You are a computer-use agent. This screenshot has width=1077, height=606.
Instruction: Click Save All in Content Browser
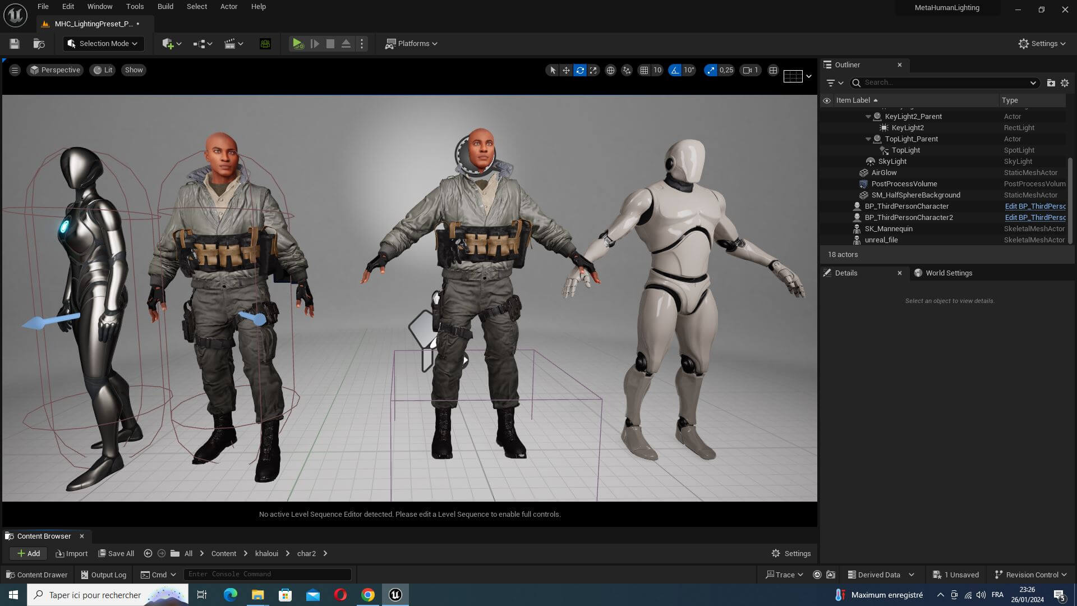[x=116, y=554]
